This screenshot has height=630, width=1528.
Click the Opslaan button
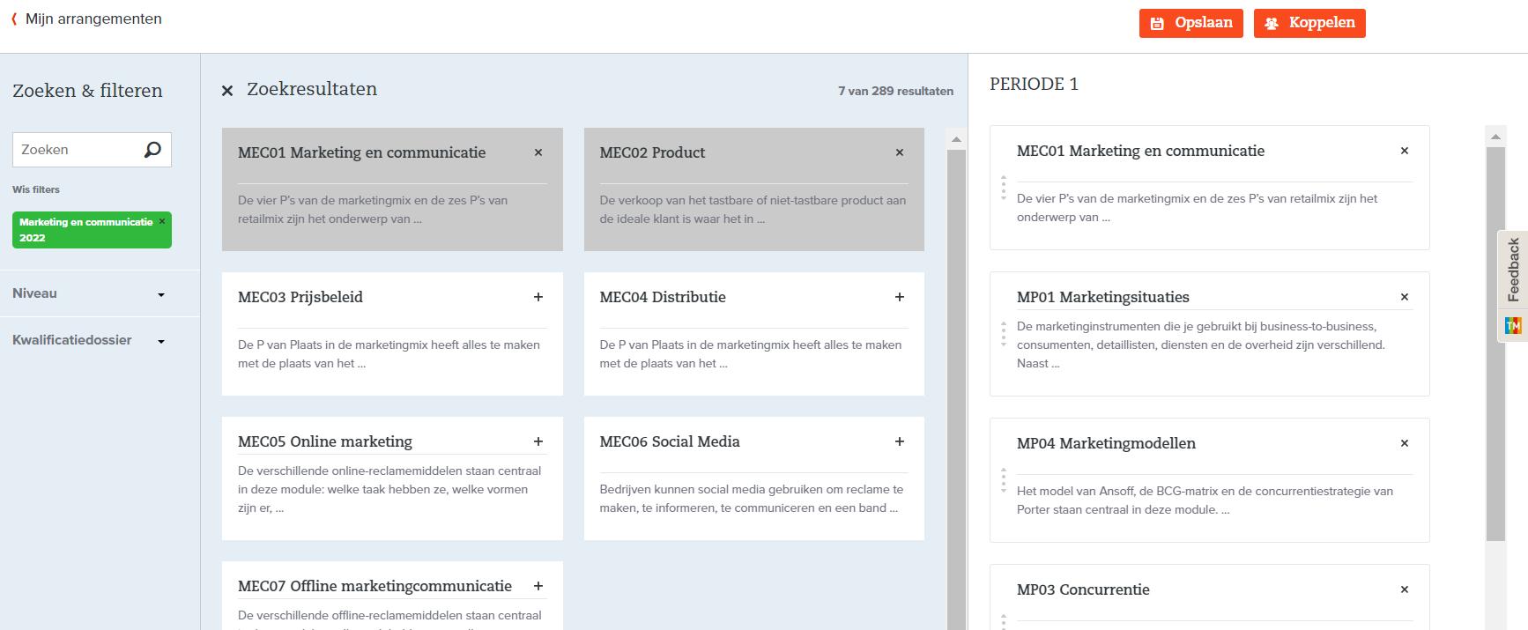point(1191,23)
